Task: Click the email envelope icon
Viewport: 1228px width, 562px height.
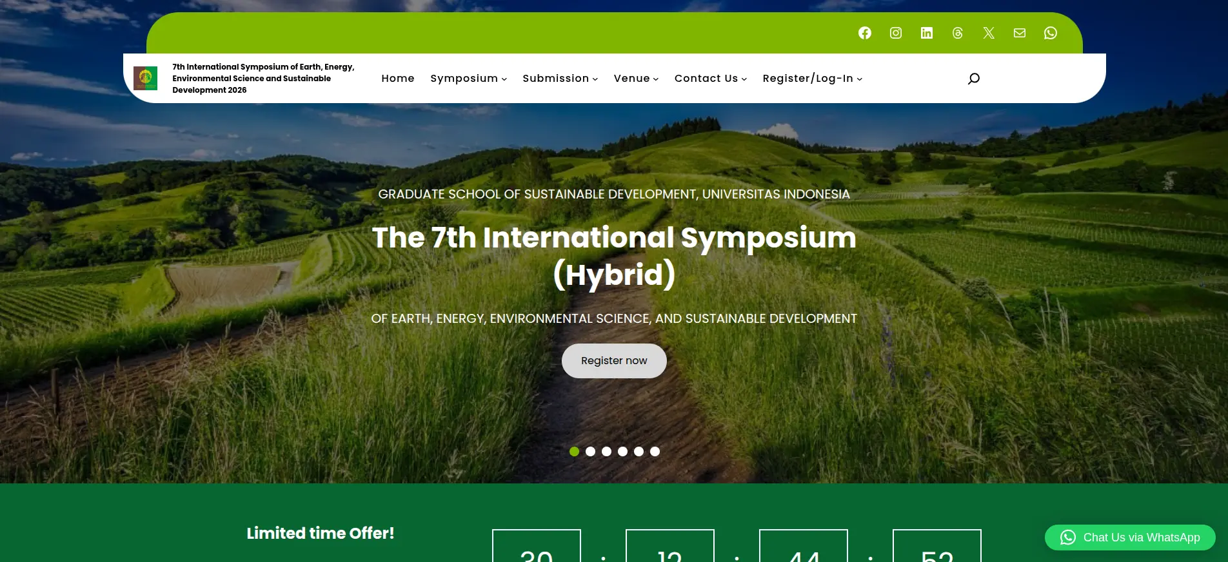Action: click(1019, 33)
